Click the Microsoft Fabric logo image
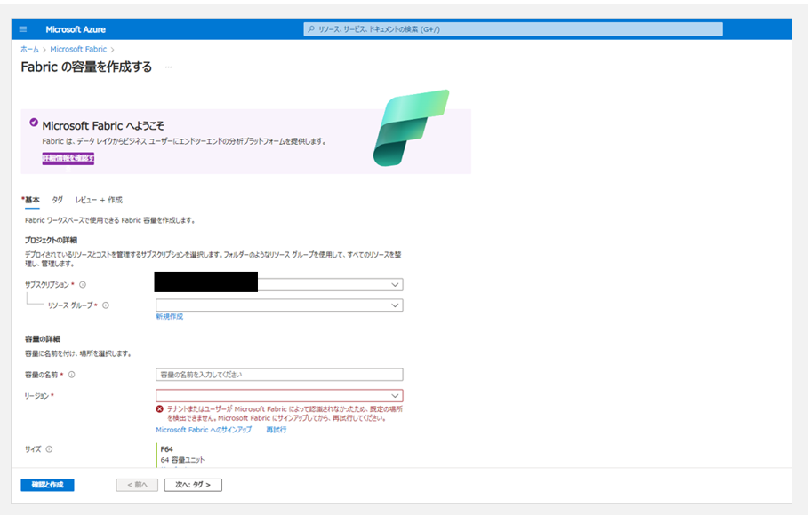810x515 pixels. pyautogui.click(x=411, y=128)
